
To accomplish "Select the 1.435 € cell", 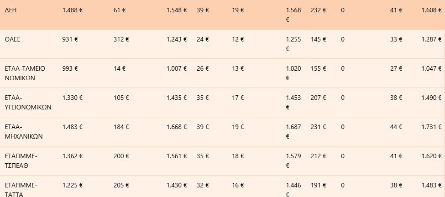I will (x=177, y=98).
